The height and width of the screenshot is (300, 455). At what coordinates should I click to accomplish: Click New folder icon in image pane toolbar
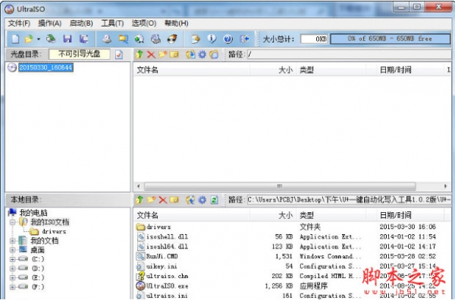[162, 55]
